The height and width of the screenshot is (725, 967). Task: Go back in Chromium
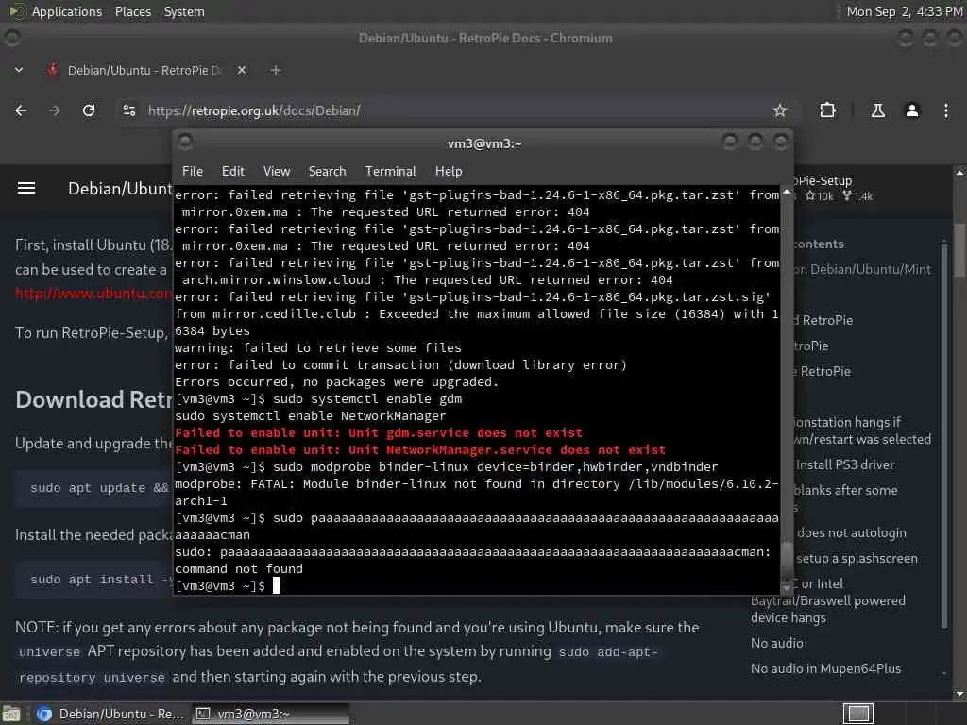21,110
